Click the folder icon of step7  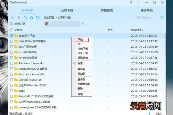click(16, 91)
